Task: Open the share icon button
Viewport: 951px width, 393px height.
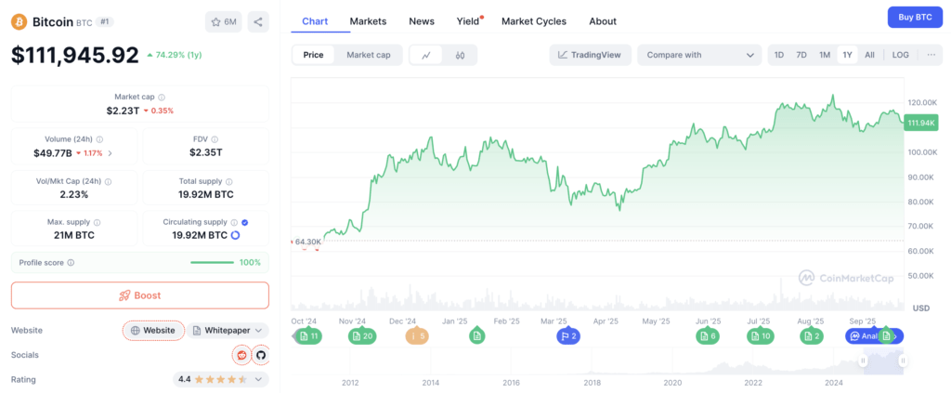Action: coord(258,22)
